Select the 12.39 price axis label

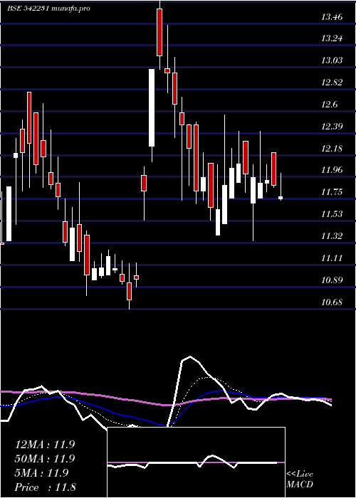tap(332, 127)
